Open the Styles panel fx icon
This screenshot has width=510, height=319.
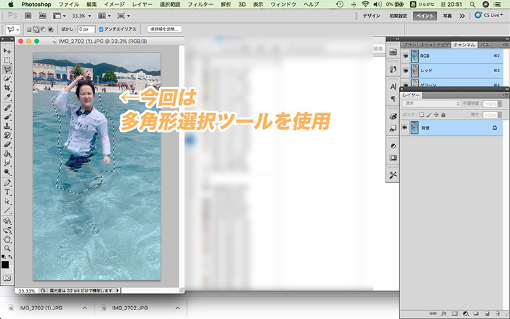(x=393, y=129)
